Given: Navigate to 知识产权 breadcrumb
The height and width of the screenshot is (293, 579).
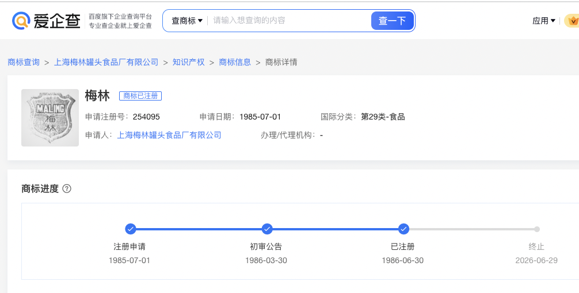Looking at the screenshot, I should pyautogui.click(x=188, y=62).
